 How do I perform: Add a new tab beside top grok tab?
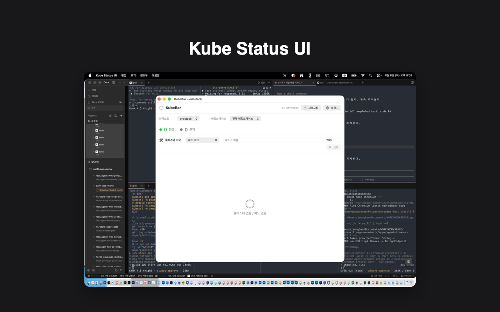tap(148, 83)
